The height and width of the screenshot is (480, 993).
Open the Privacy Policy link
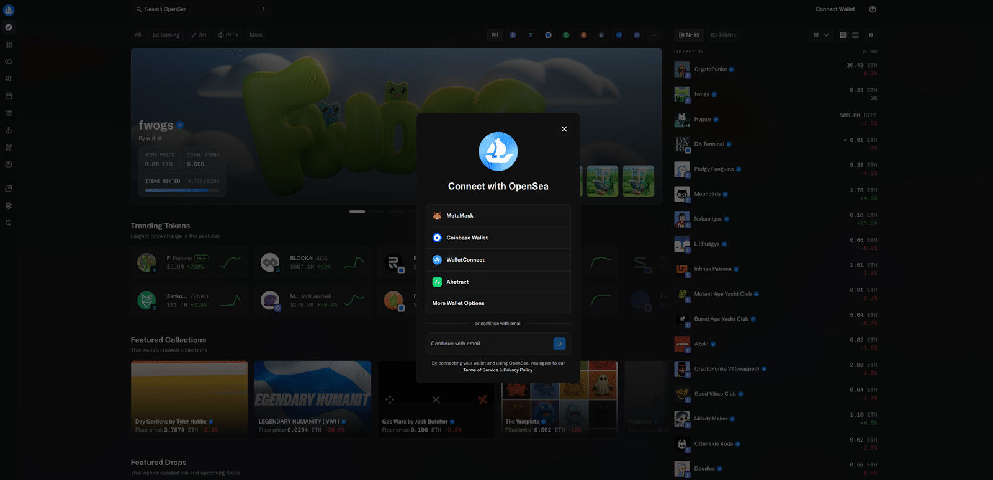tap(518, 370)
